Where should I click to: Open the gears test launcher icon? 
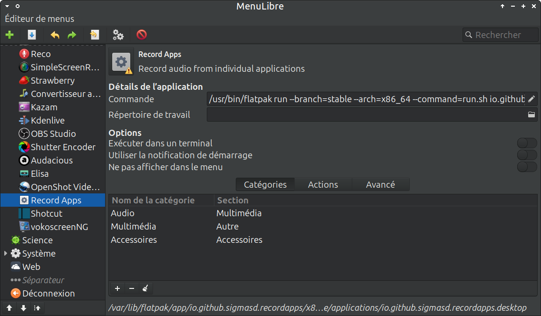pyautogui.click(x=118, y=35)
